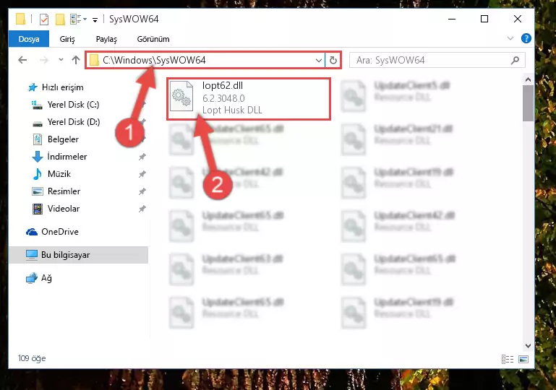
Task: Open Müzik folder in sidebar
Action: [51, 174]
